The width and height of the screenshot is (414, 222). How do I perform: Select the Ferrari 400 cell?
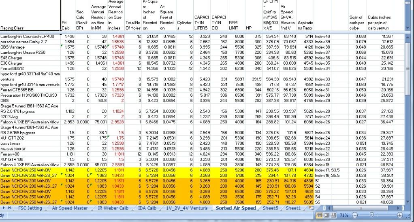click(x=30, y=154)
